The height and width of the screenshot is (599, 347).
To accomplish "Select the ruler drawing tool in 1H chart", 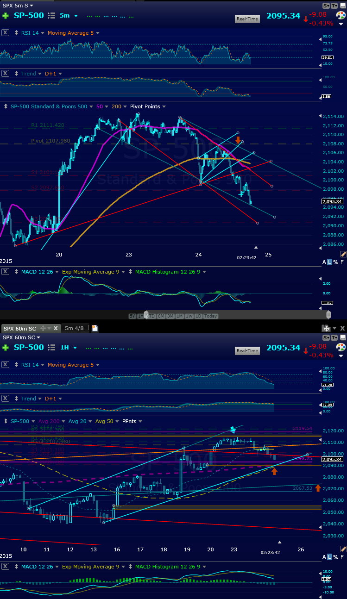I will (343, 549).
